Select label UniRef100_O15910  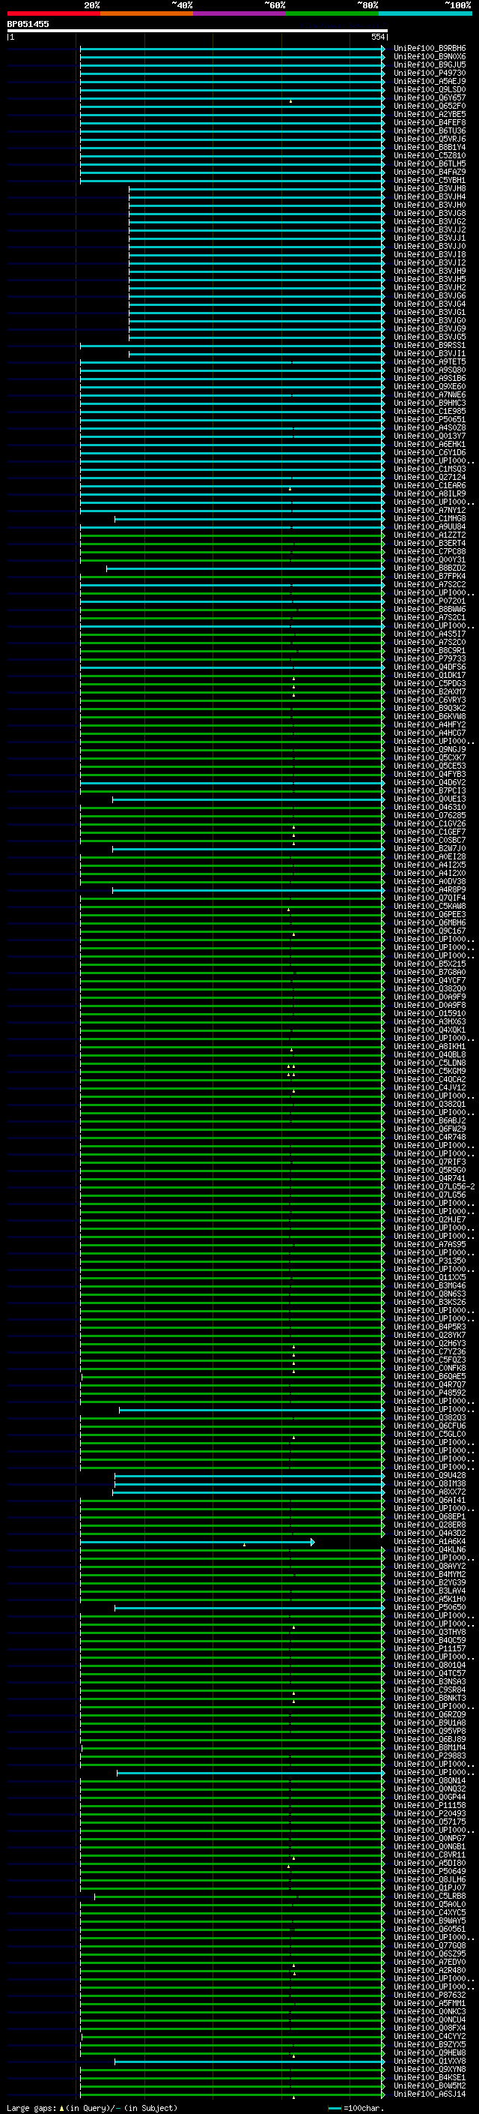[x=429, y=1014]
